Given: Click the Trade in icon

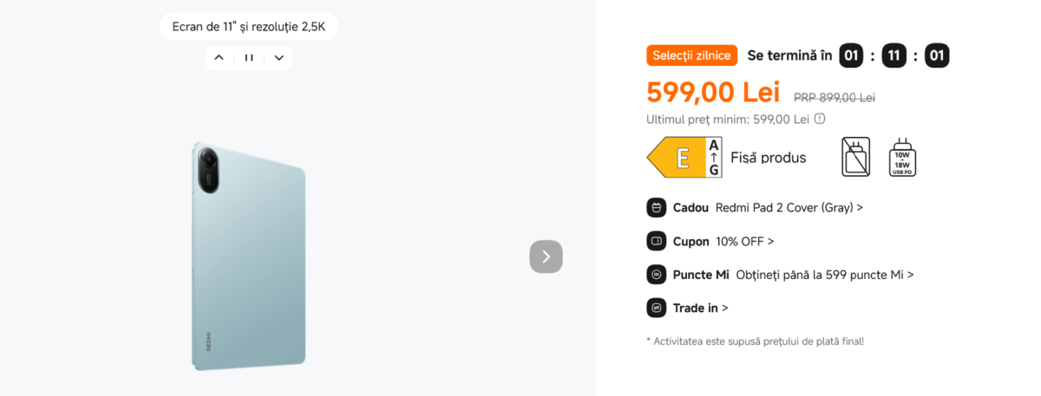Looking at the screenshot, I should [x=656, y=308].
